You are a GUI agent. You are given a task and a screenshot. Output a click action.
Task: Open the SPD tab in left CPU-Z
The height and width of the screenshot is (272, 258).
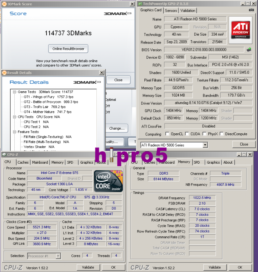pos(70,162)
